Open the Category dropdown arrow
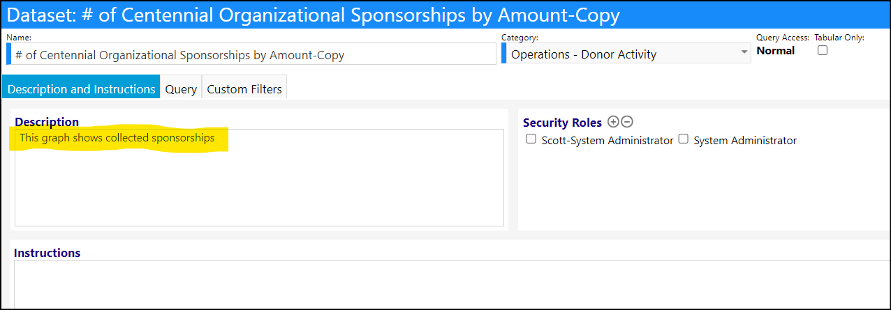The image size is (891, 310). point(744,54)
